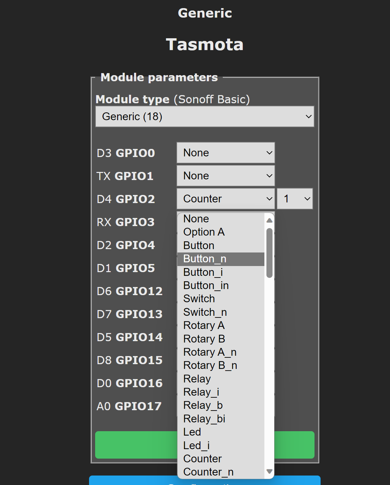The height and width of the screenshot is (485, 390).
Task: Open the Module type dropdown
Action: (204, 116)
